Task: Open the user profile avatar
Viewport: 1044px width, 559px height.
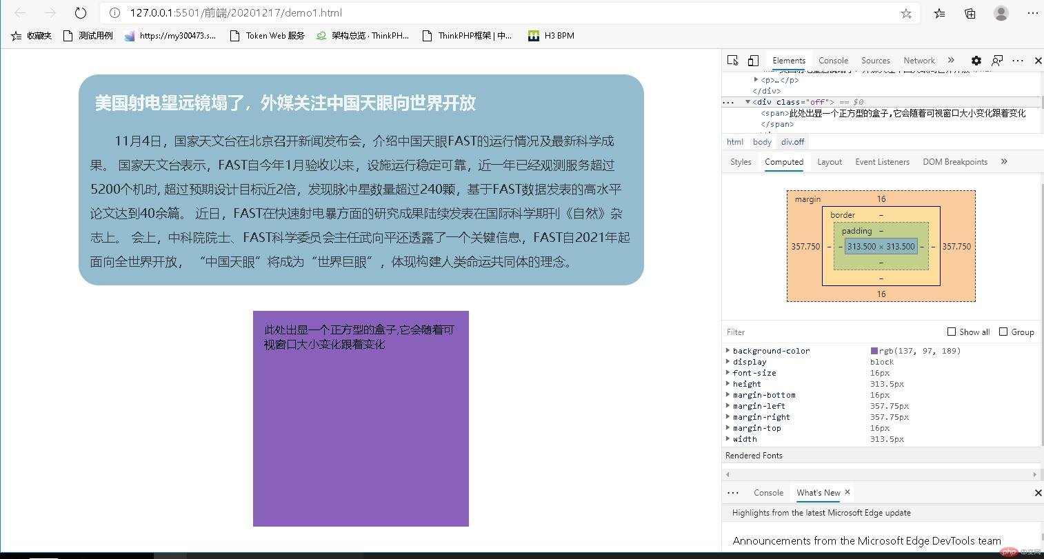Action: pos(1001,13)
